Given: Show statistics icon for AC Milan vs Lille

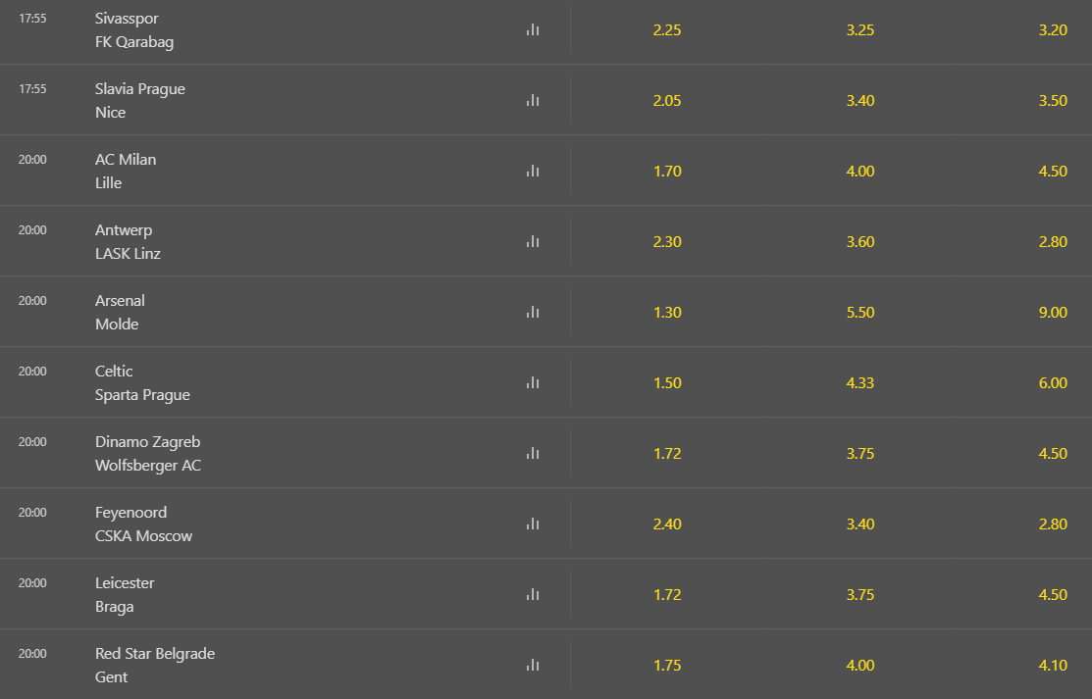Looking at the screenshot, I should 533,172.
